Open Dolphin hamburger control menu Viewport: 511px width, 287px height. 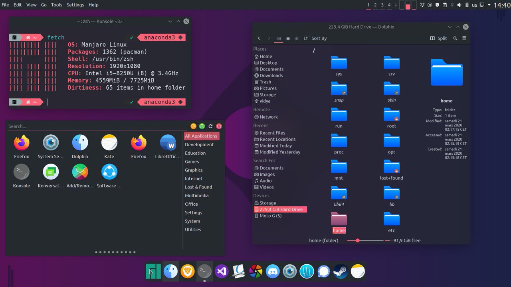[x=464, y=38]
